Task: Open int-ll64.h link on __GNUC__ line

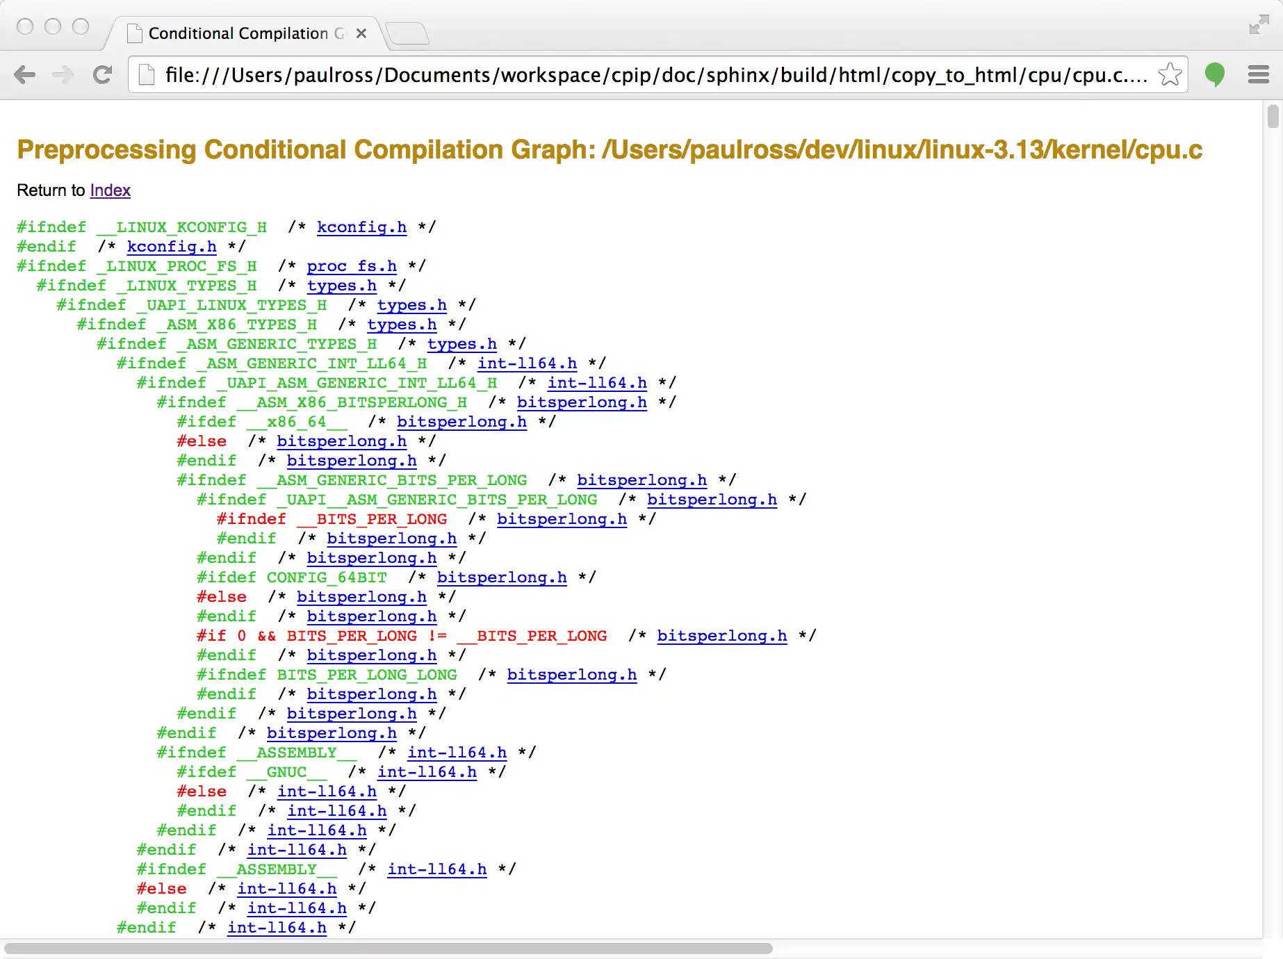Action: tap(427, 772)
